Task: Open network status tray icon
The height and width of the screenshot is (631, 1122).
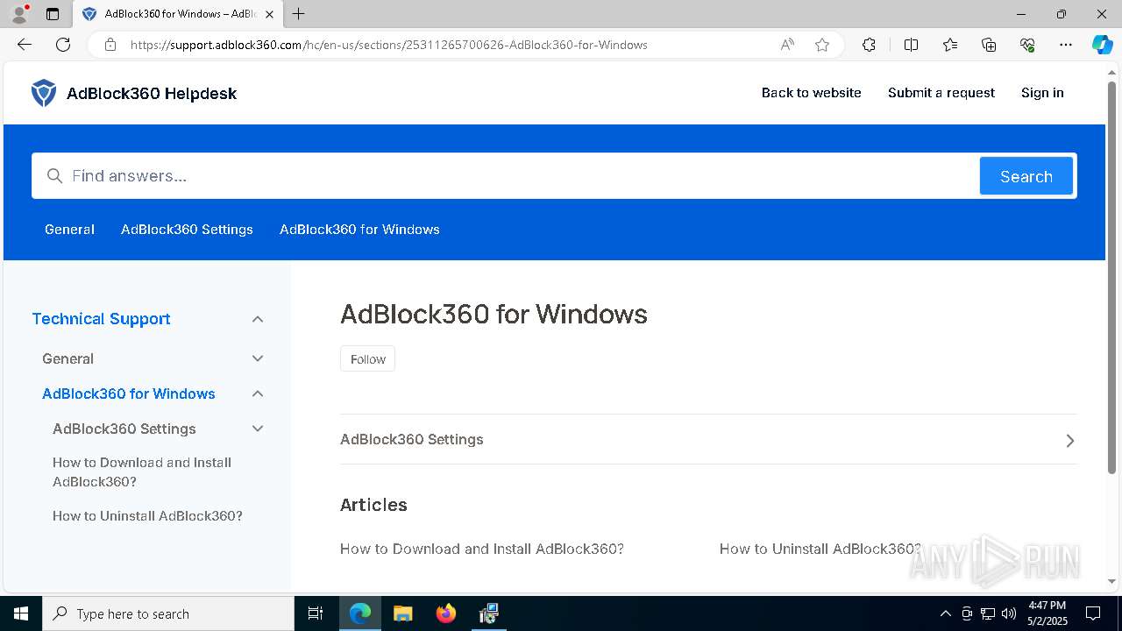Action: [x=988, y=613]
